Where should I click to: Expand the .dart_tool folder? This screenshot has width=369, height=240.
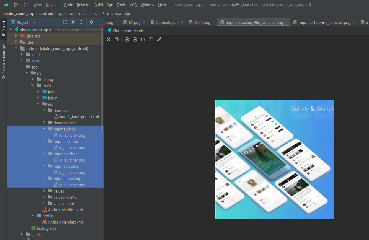click(16, 36)
